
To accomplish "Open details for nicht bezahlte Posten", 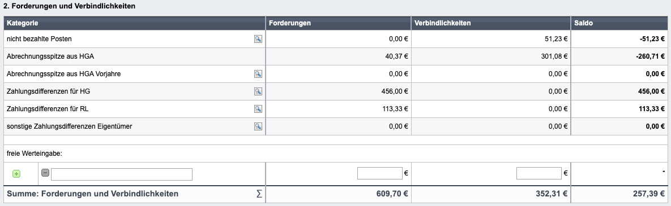I will tap(258, 39).
